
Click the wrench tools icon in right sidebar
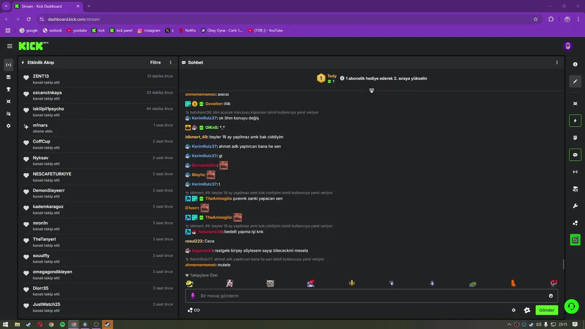tap(575, 206)
